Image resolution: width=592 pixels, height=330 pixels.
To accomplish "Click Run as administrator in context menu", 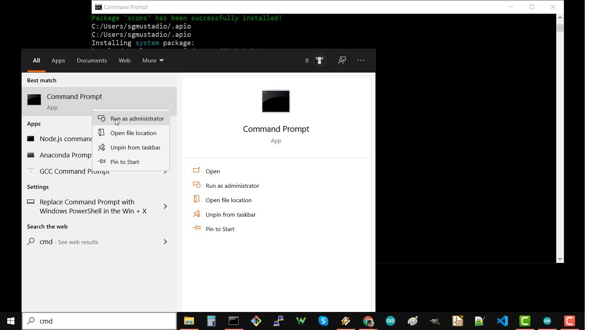I will [x=136, y=119].
